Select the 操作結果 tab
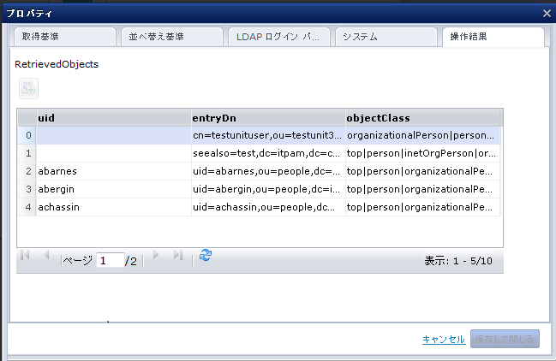 pos(493,37)
